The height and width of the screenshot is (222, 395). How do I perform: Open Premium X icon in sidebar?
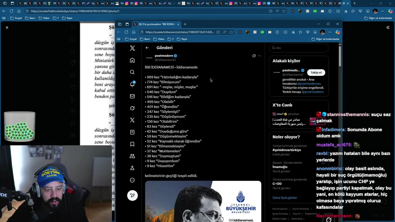click(132, 120)
